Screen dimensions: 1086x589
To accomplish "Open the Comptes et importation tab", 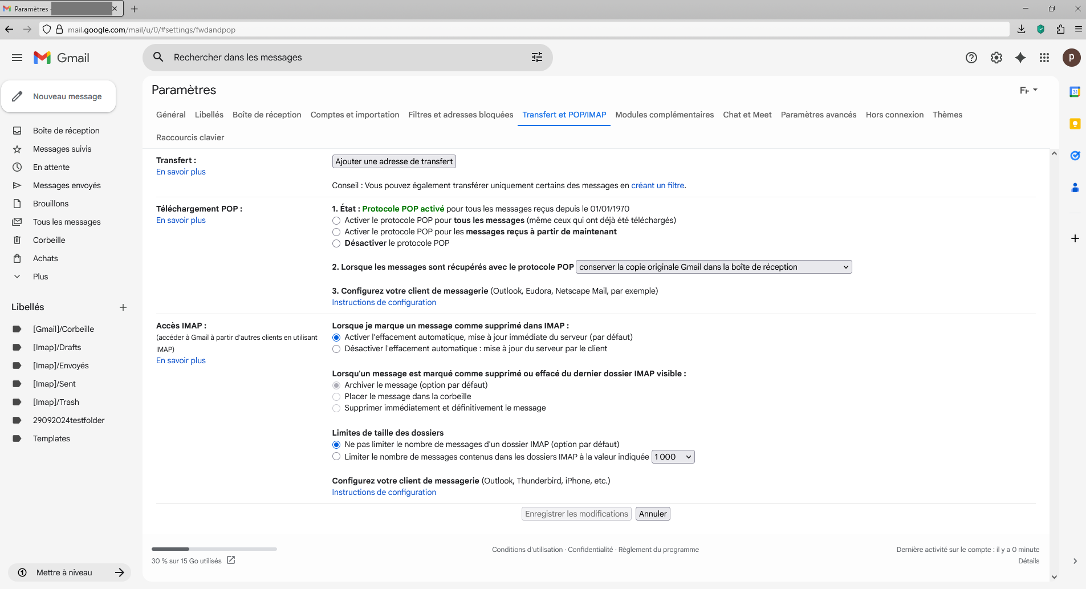I will click(355, 115).
